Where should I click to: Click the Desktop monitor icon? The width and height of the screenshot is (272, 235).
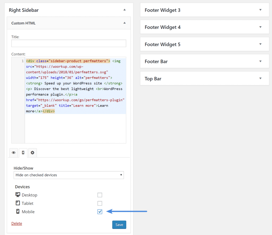[18, 195]
